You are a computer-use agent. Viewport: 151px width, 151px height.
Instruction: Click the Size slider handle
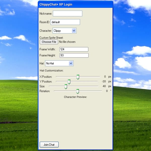point(66,87)
